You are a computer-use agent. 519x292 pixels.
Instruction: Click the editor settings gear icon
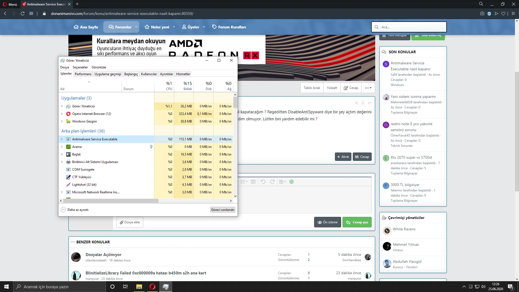pos(291,182)
